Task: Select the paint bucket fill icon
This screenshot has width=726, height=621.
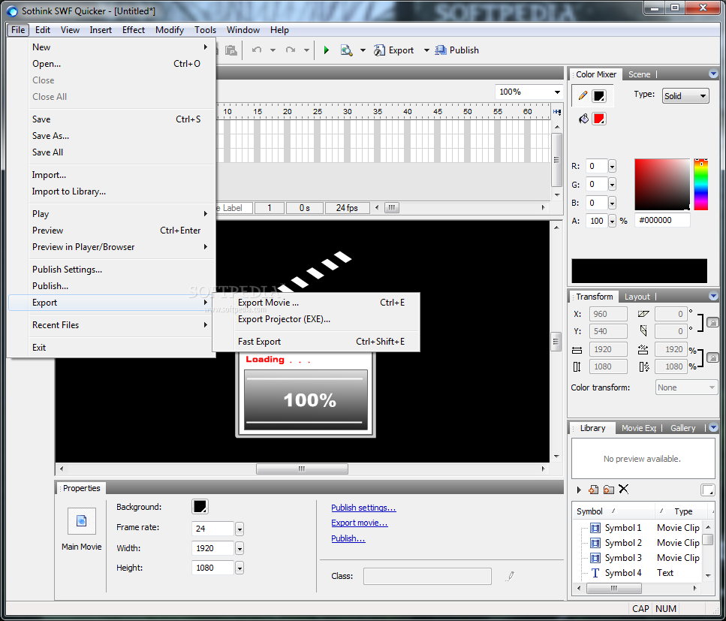Action: coord(583,119)
